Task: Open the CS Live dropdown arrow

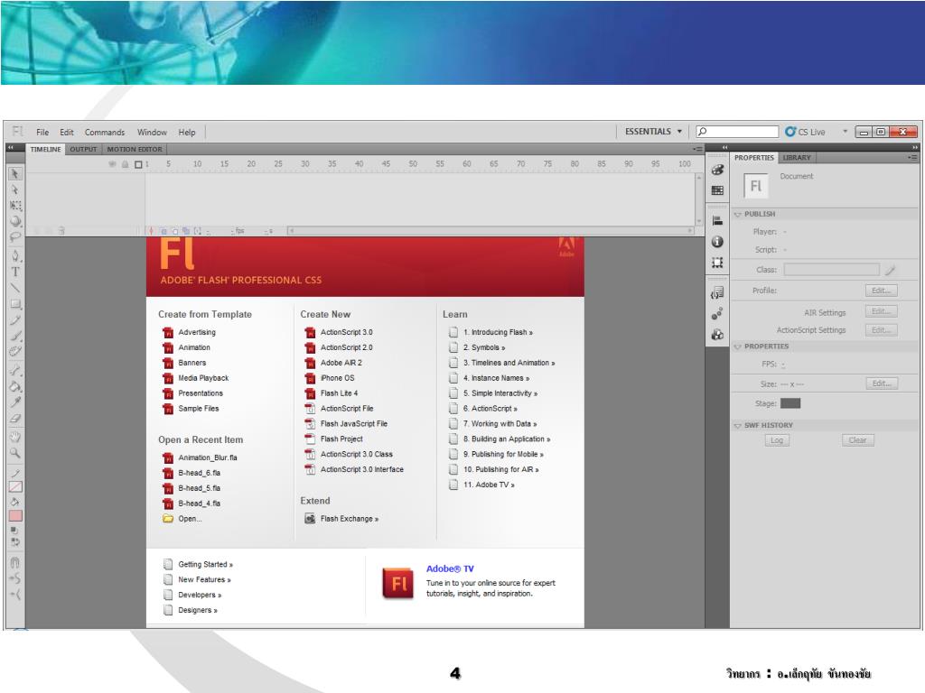Action: 845,132
